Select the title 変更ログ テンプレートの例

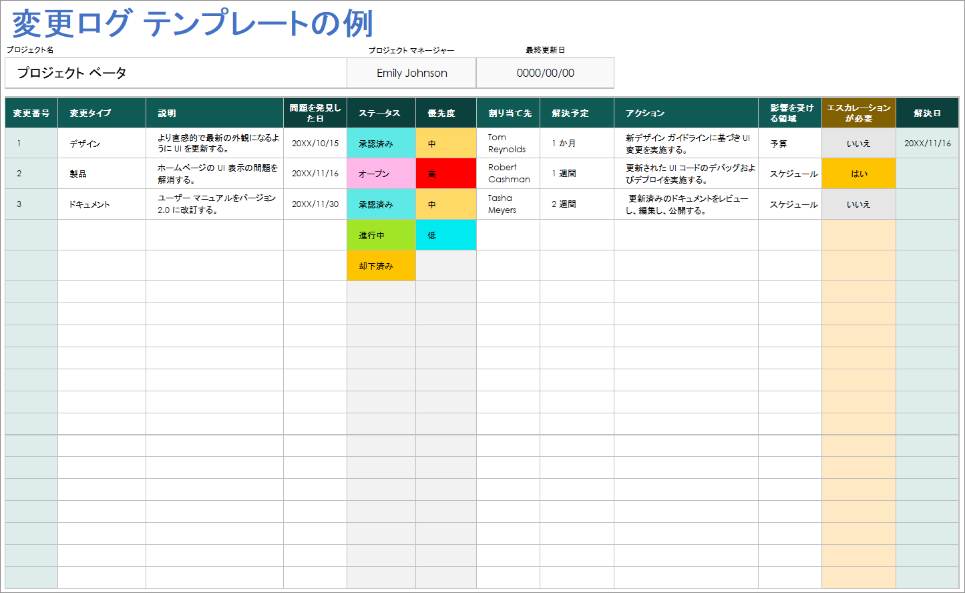[x=192, y=23]
